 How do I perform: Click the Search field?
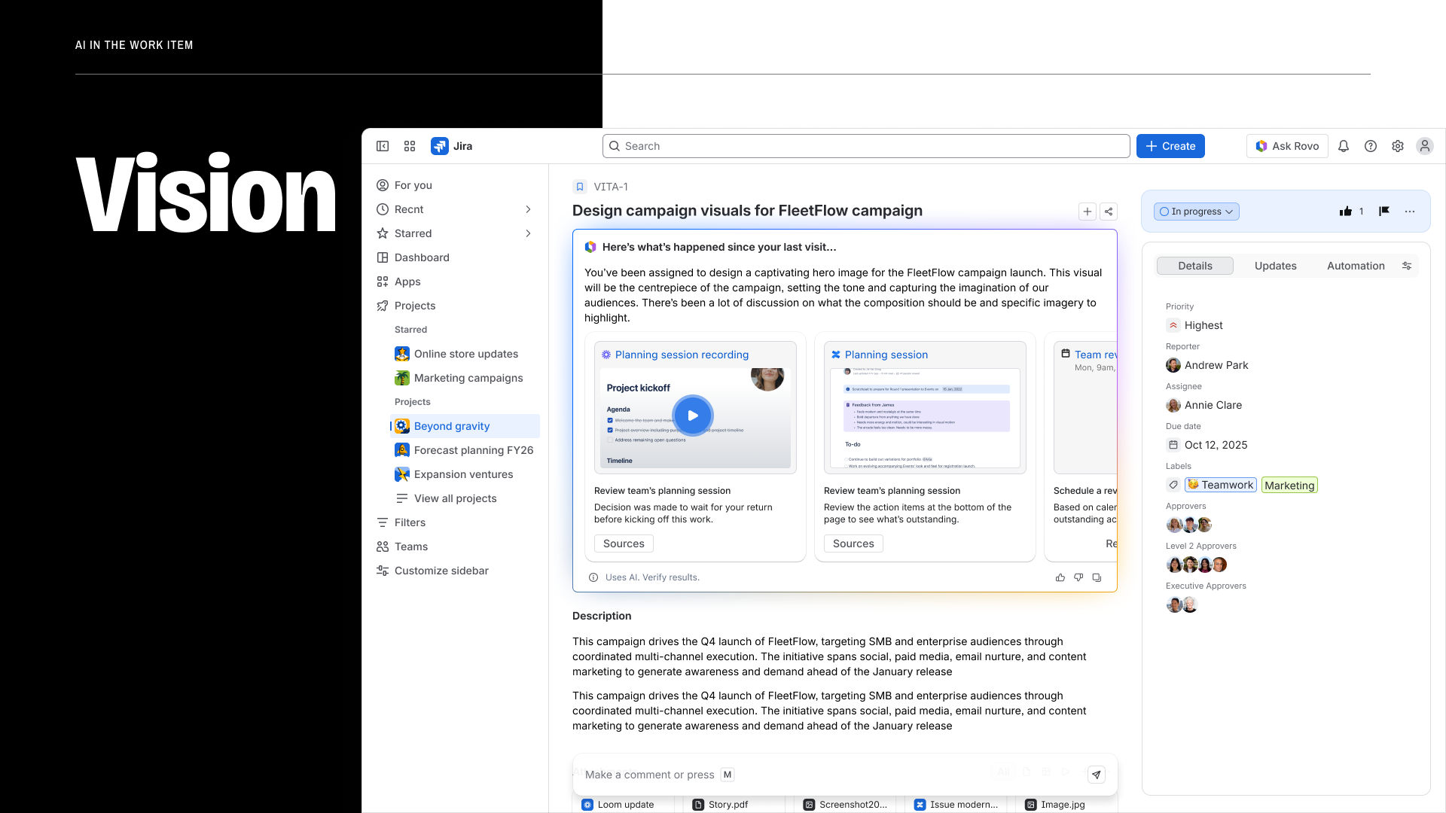(x=866, y=146)
